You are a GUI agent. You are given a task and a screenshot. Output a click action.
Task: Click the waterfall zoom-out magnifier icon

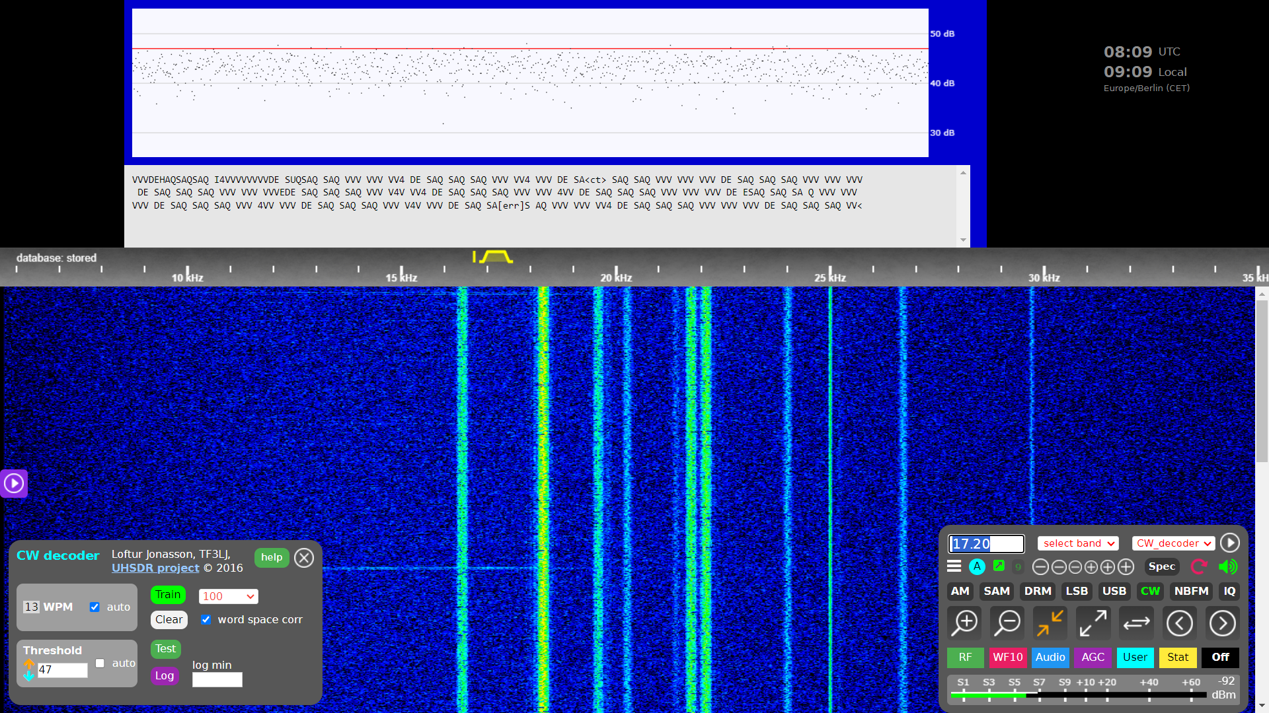pos(1008,623)
